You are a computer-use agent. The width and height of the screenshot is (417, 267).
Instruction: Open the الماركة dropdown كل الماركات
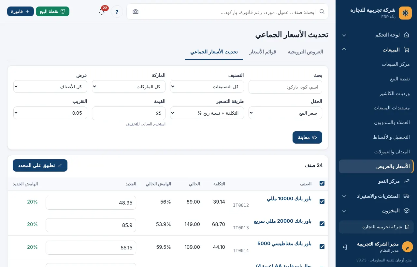pos(129,87)
